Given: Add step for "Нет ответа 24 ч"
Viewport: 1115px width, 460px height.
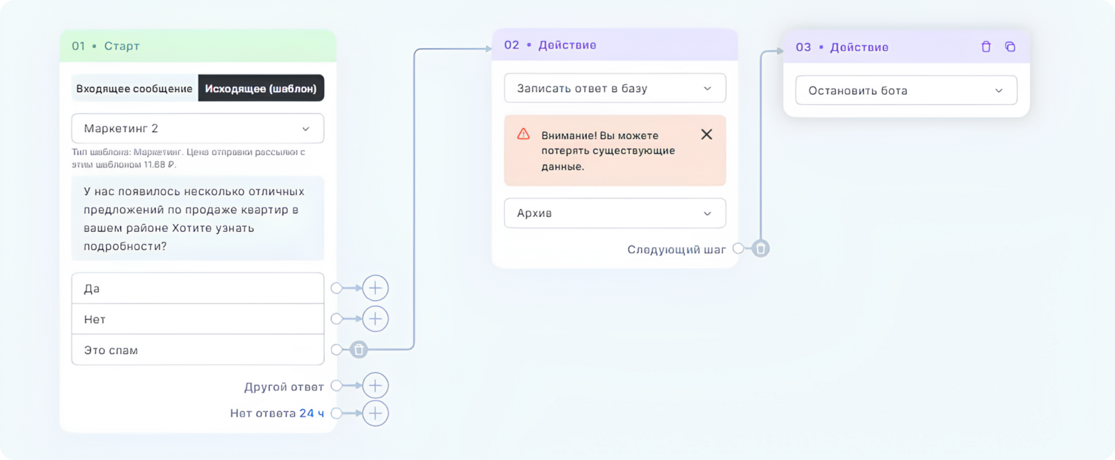Looking at the screenshot, I should pyautogui.click(x=375, y=414).
